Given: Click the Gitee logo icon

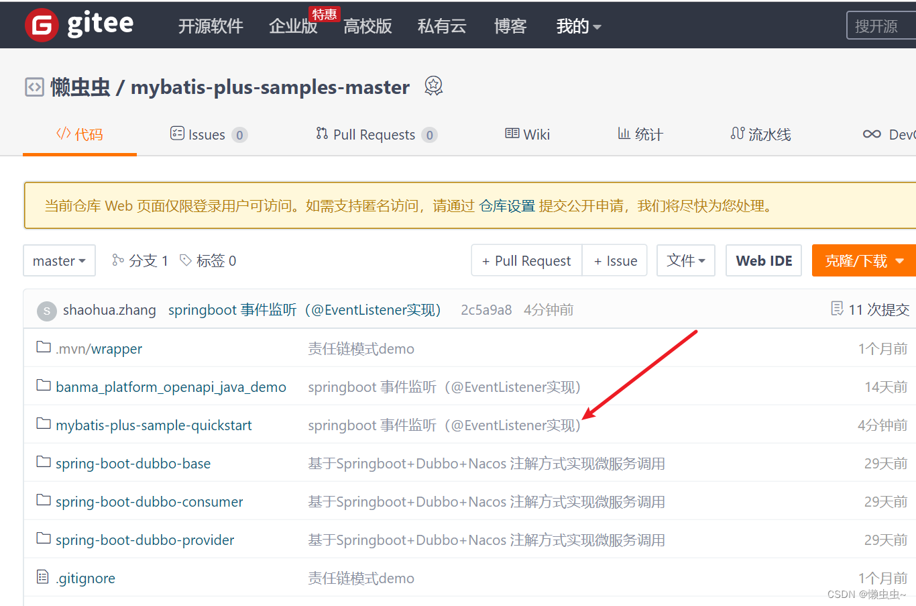Looking at the screenshot, I should click(x=42, y=26).
